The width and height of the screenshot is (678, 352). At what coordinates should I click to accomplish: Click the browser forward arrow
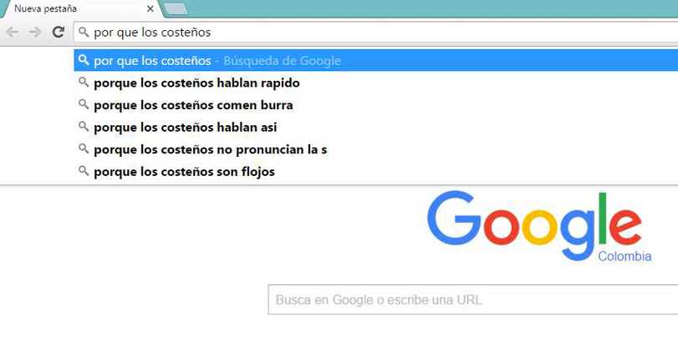point(34,32)
